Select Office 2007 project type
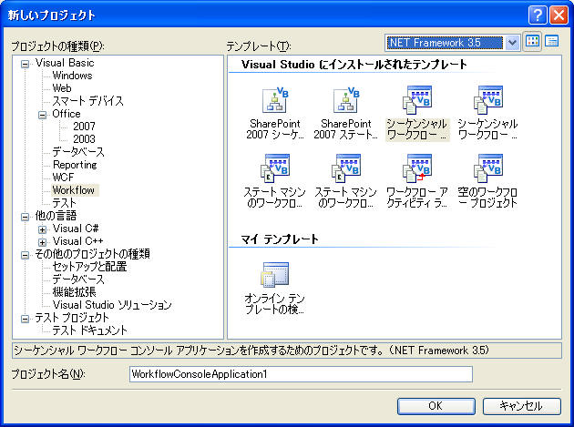 (x=84, y=127)
